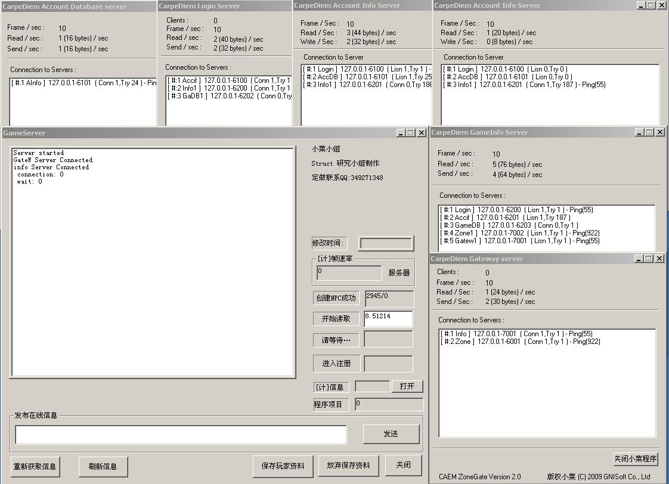The height and width of the screenshot is (484, 669).
Task: Close the GameServer window
Action: point(422,133)
